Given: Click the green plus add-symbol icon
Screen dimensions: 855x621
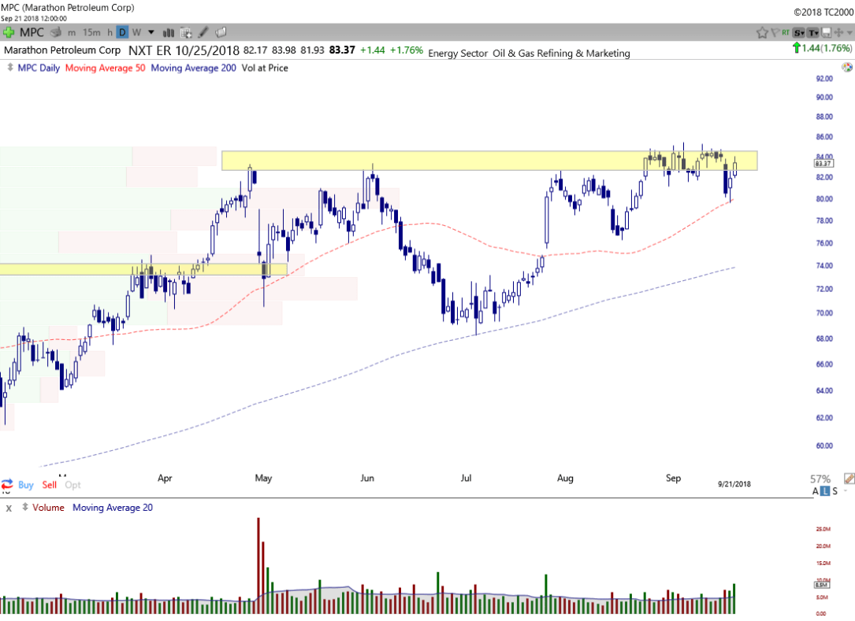Looking at the screenshot, I should tap(9, 32).
